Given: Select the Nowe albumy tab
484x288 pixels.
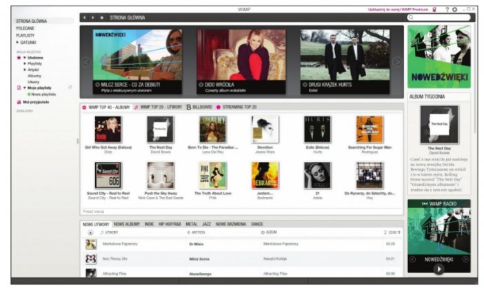Looking at the screenshot, I should 127,224.
